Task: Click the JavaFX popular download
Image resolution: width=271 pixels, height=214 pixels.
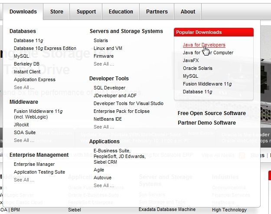Action: pyautogui.click(x=191, y=60)
